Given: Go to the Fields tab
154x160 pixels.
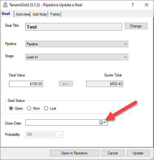Looking at the screenshot, I should pos(55,14).
